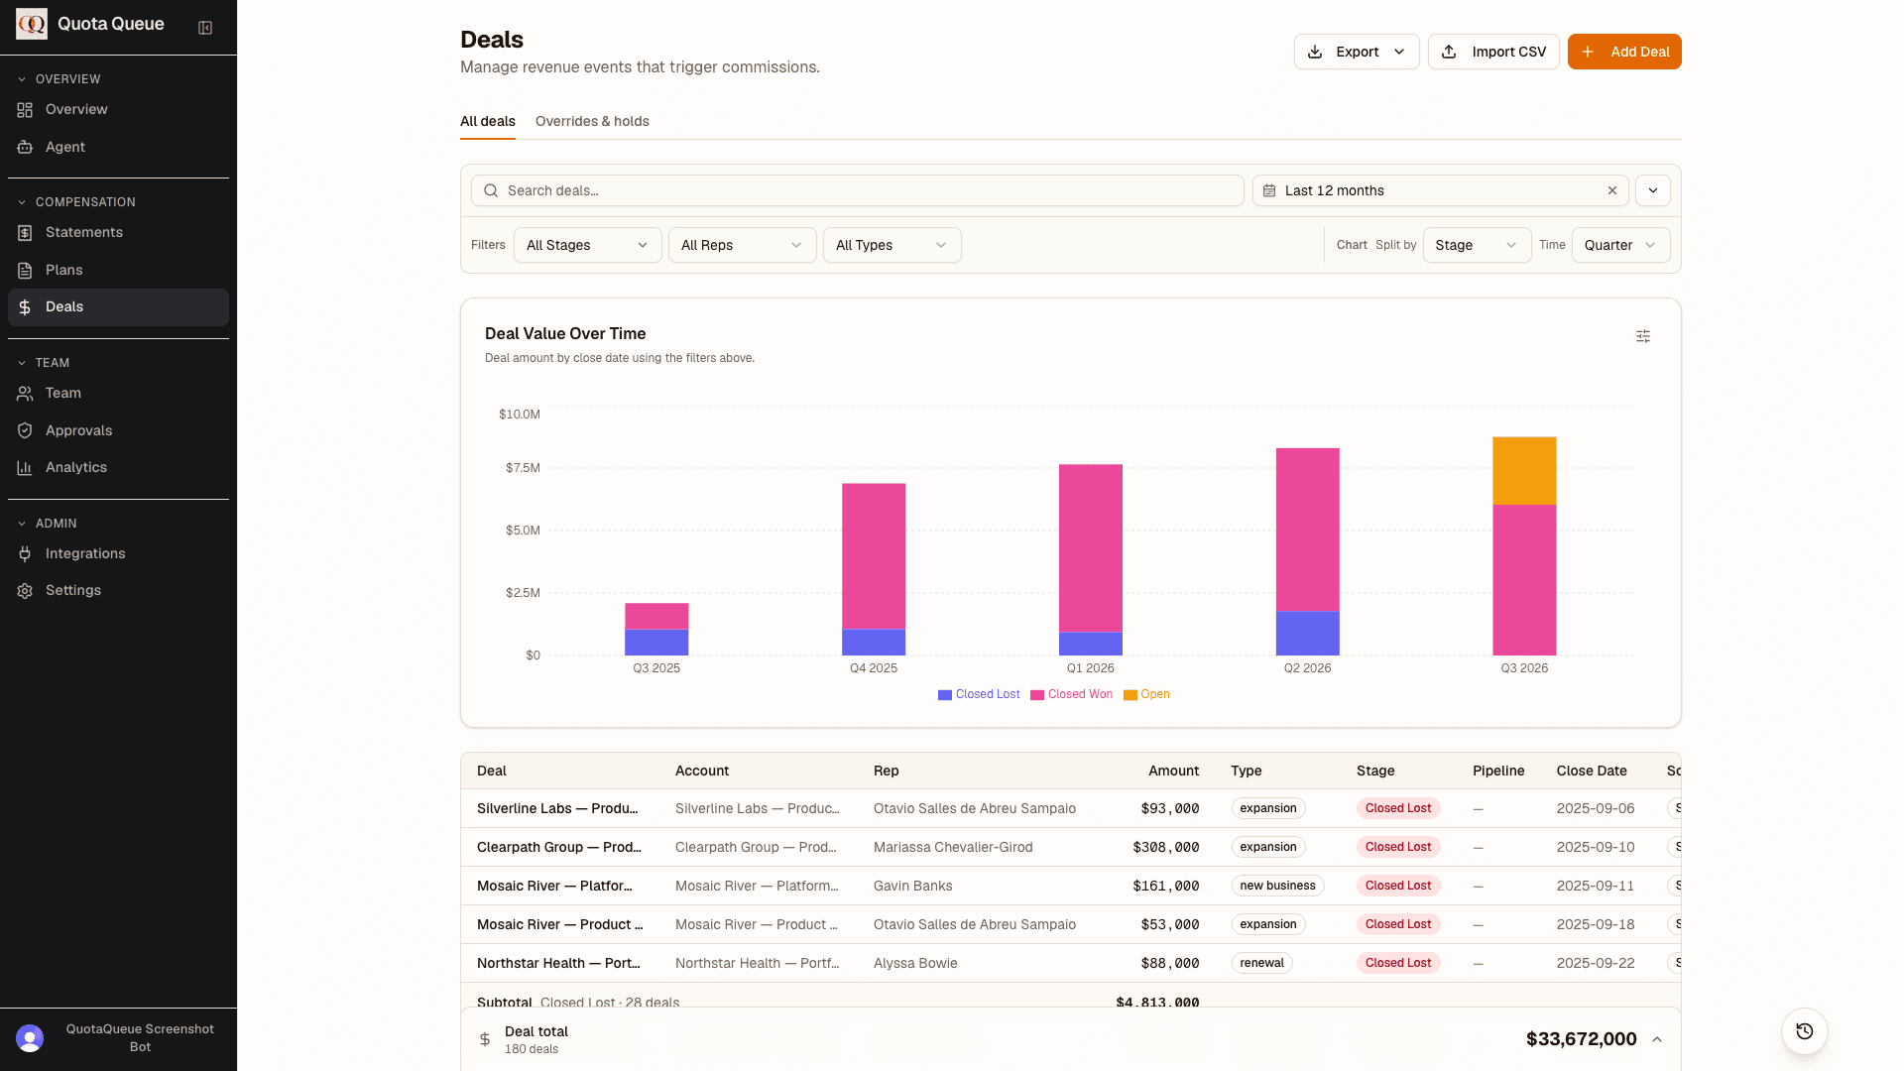The height and width of the screenshot is (1071, 1904).
Task: Click the Quota Queue logo icon
Action: [x=32, y=24]
